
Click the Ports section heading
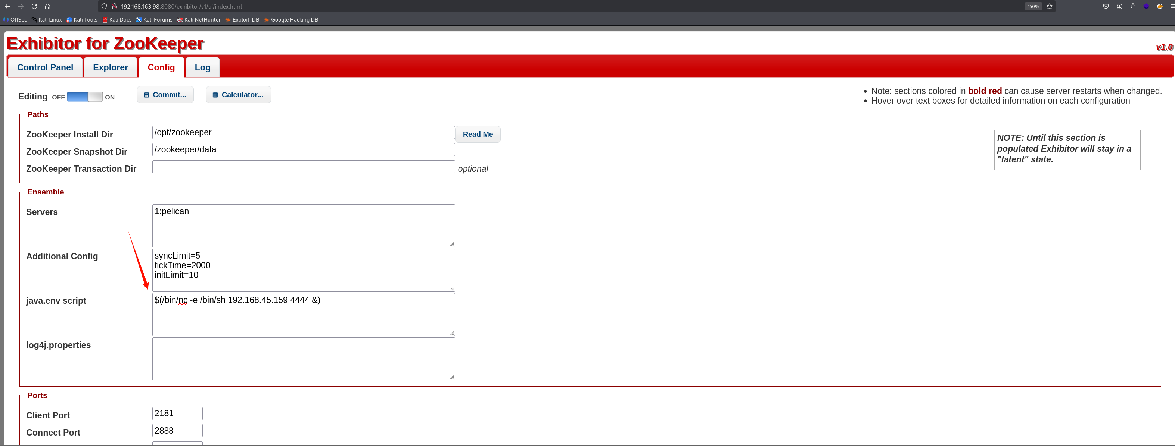(x=37, y=395)
